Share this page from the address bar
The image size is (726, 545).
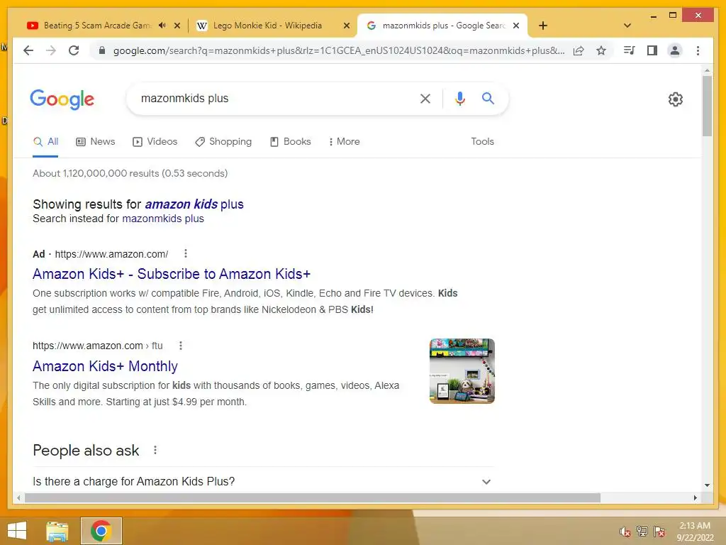tap(579, 50)
